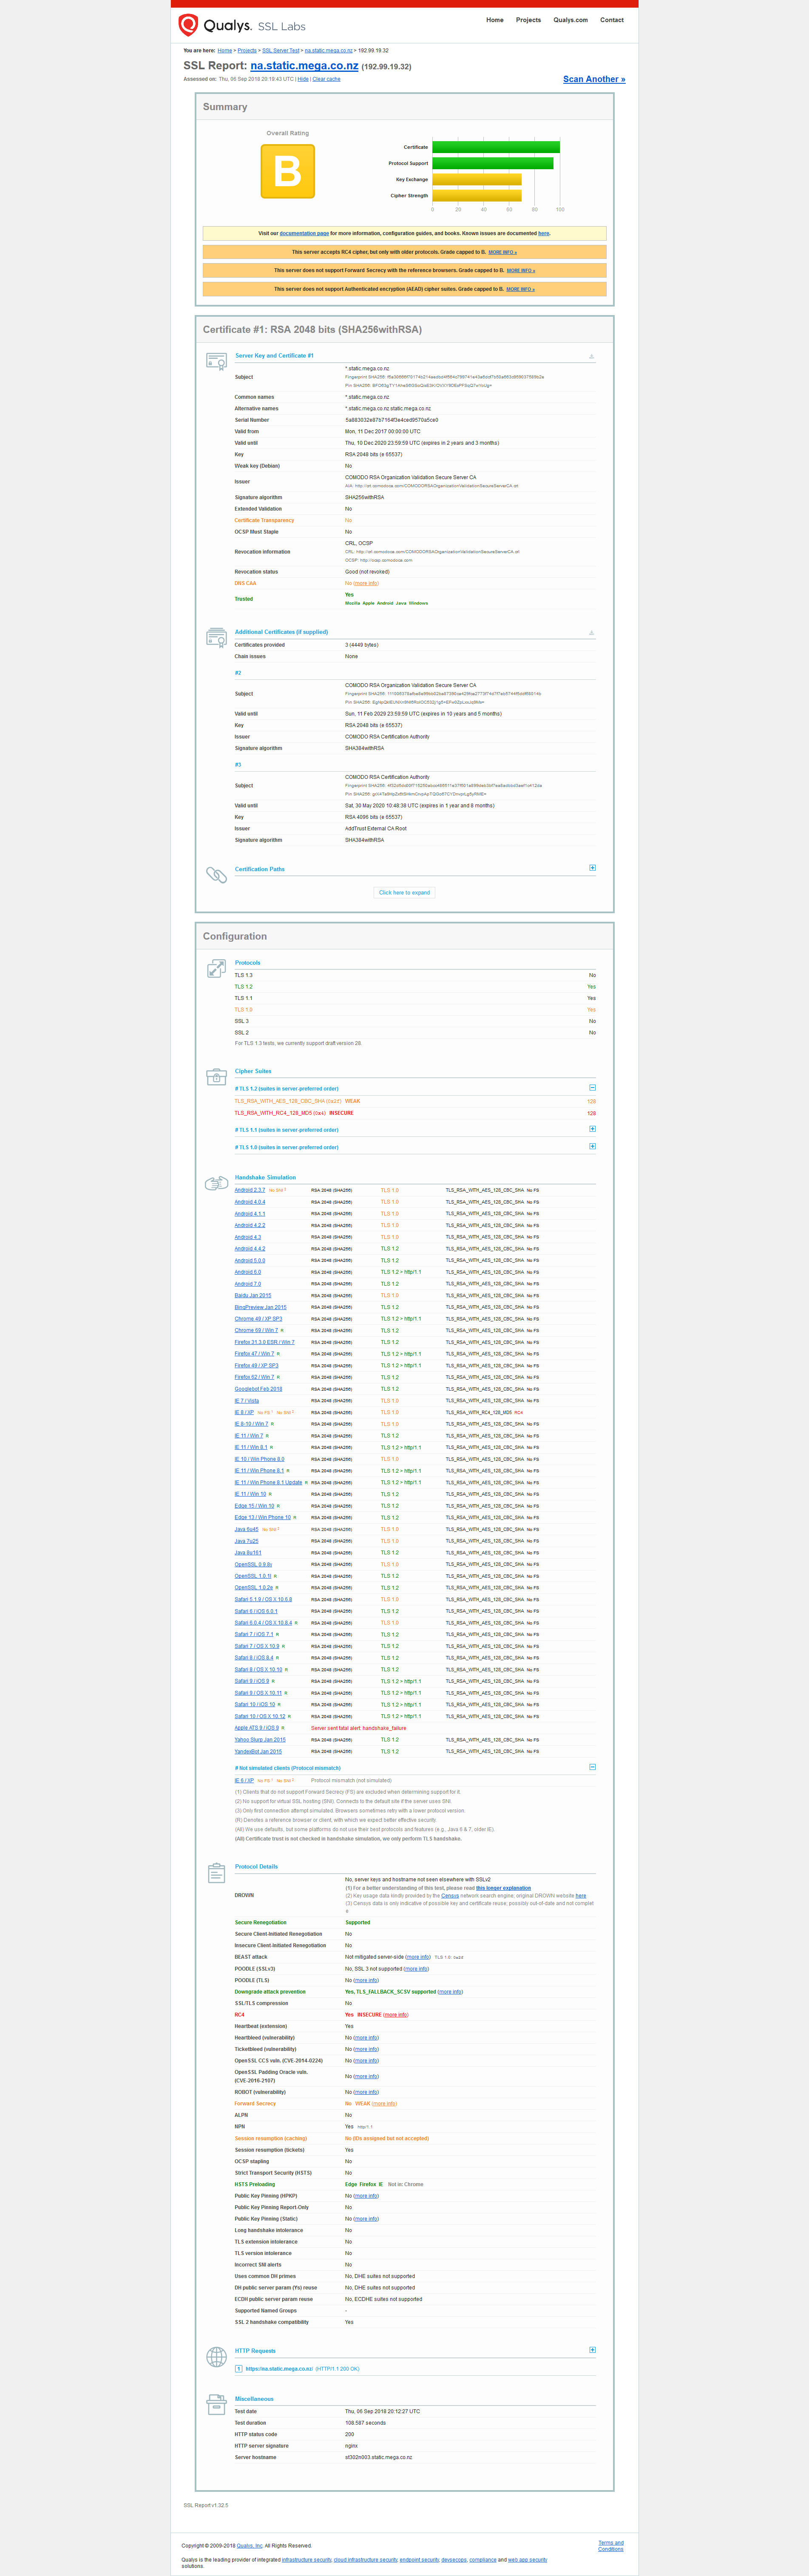
Task: Open the Contact menu item
Action: [612, 20]
